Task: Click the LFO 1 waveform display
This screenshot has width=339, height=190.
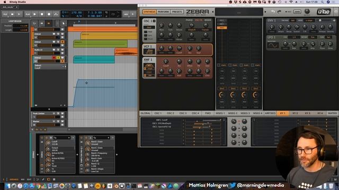Action: pos(273,45)
